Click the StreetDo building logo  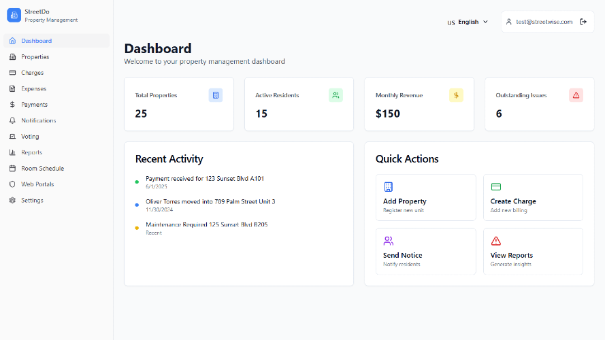[x=14, y=16]
